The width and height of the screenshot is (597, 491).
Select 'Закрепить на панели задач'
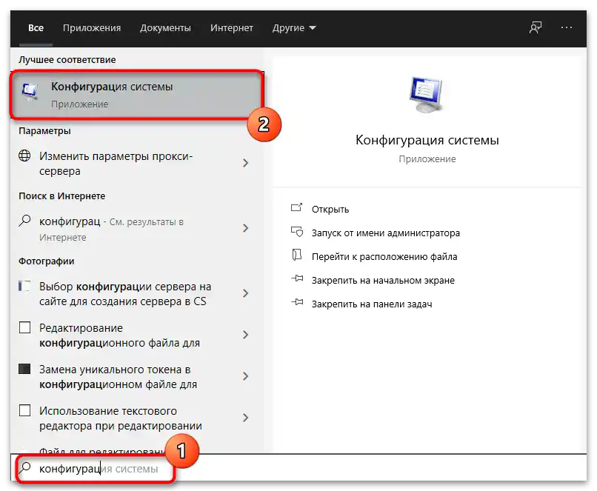(372, 304)
